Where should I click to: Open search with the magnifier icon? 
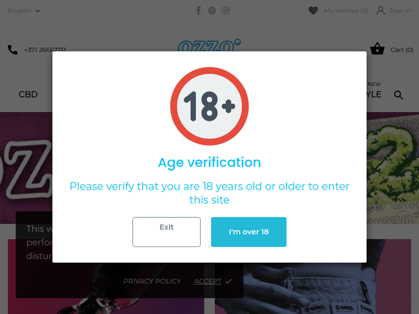point(398,95)
